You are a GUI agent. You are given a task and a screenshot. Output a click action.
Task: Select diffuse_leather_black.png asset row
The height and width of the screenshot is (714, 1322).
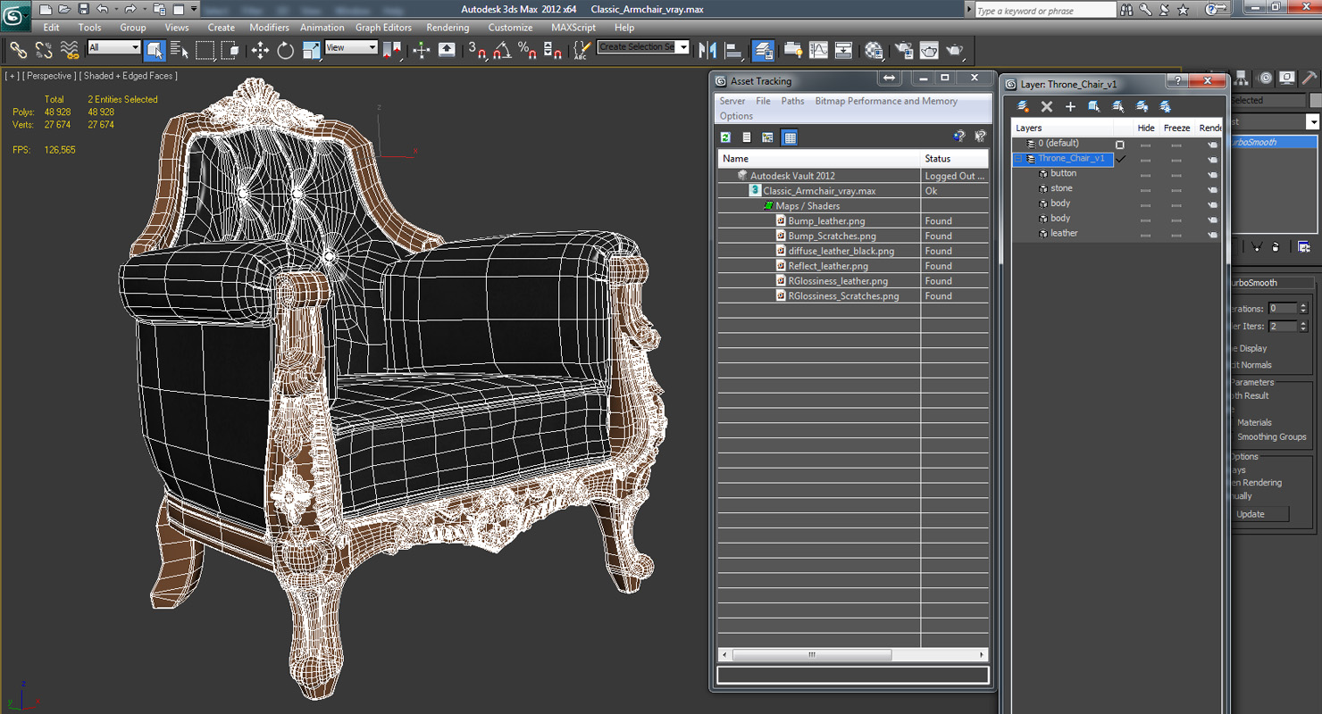[853, 252]
